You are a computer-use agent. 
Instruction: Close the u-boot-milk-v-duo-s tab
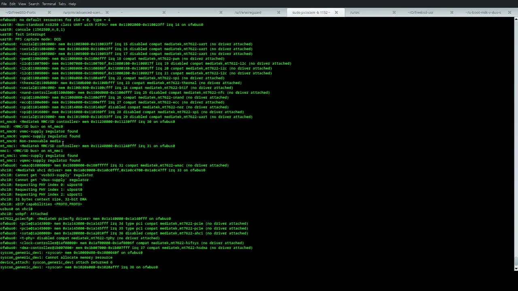(509, 13)
